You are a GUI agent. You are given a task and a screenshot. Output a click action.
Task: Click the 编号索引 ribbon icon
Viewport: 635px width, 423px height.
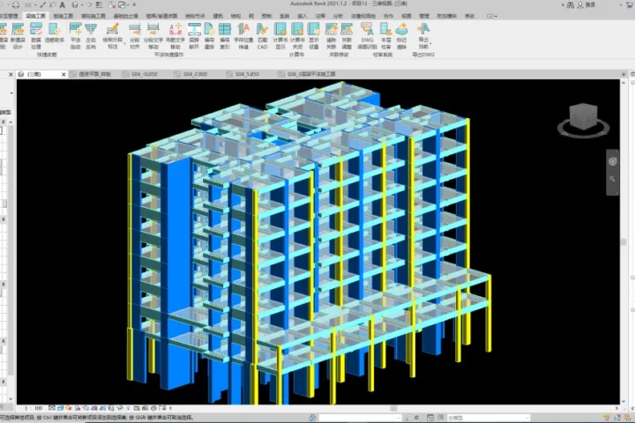coord(225,35)
